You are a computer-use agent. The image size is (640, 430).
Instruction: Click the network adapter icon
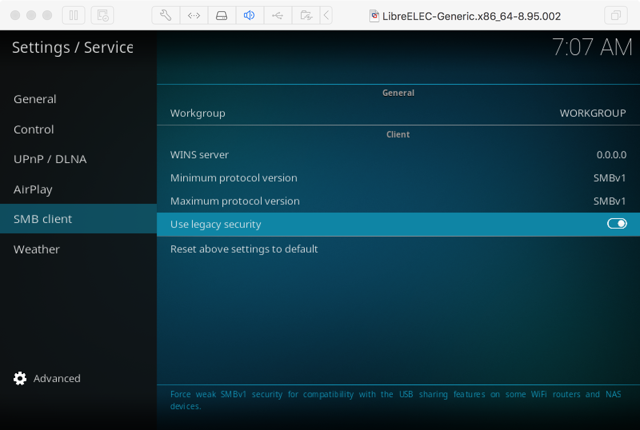tap(194, 16)
